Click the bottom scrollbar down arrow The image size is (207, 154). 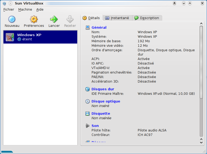(201, 143)
